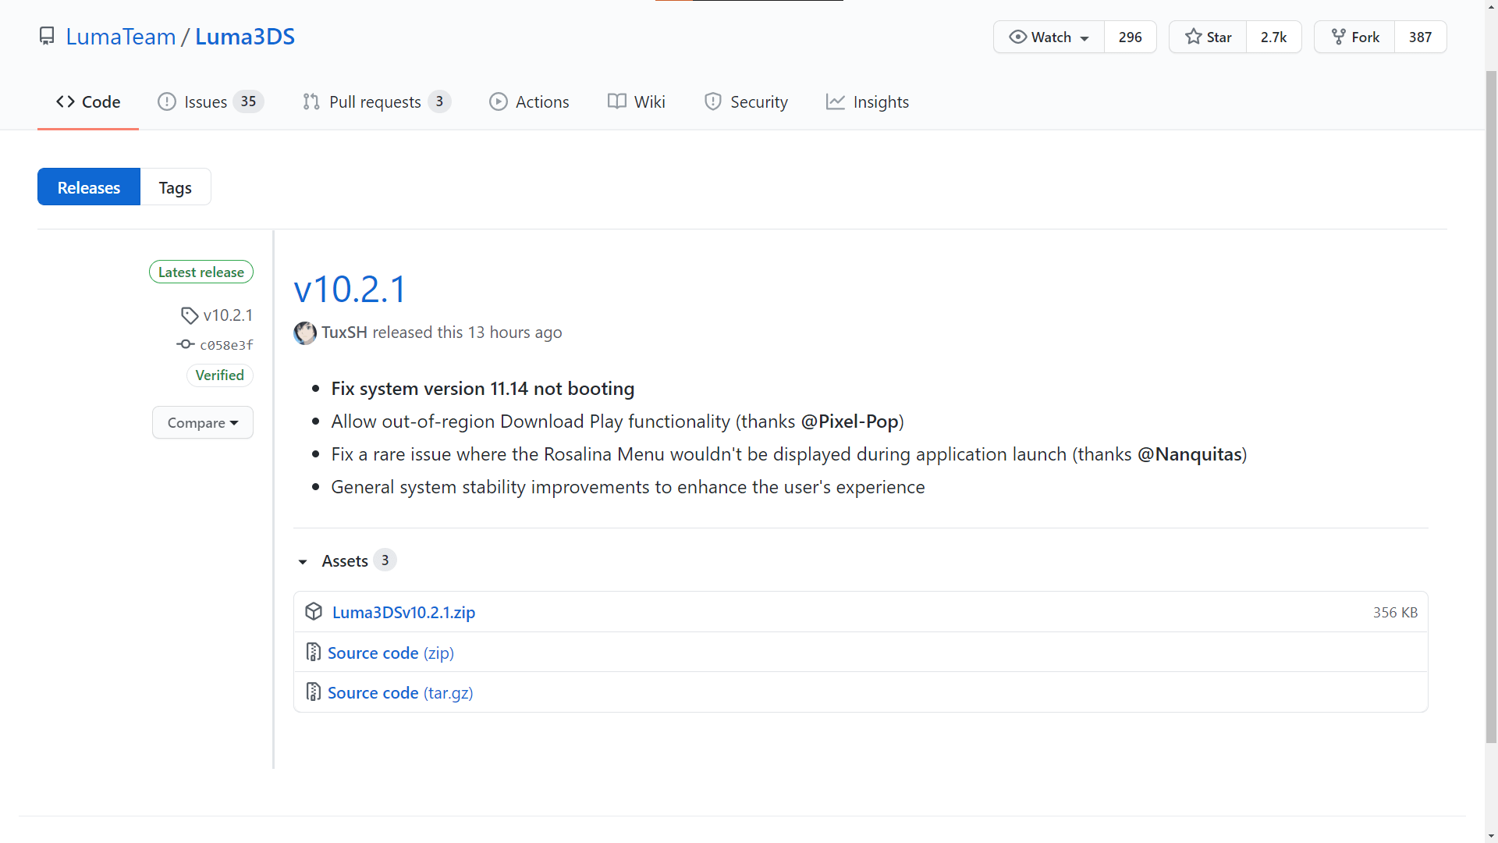Click the scrollbar down arrow
The width and height of the screenshot is (1498, 843).
coord(1491,836)
